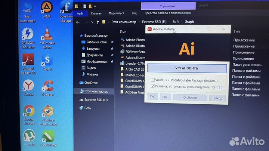Screen dimensions: 269x151
Task: Open the Acrobat Reader DC shortcut
Action: pos(28,64)
